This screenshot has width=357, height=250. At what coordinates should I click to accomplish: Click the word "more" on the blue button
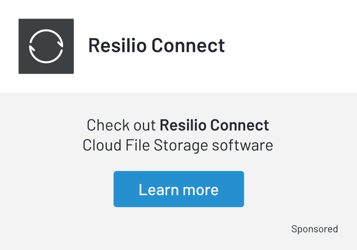pyautogui.click(x=201, y=189)
